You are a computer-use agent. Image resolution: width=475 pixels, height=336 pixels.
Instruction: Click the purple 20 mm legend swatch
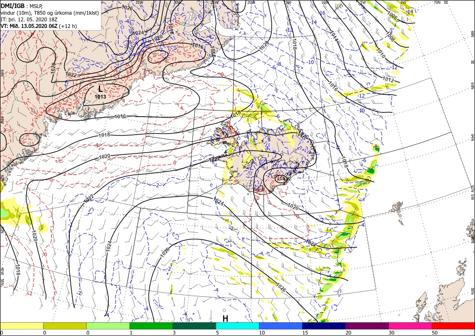point(367,326)
